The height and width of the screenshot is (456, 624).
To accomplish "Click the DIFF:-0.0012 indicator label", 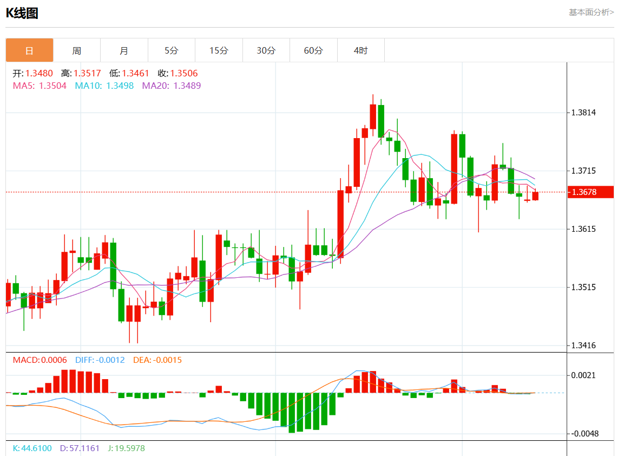I will 100,360.
